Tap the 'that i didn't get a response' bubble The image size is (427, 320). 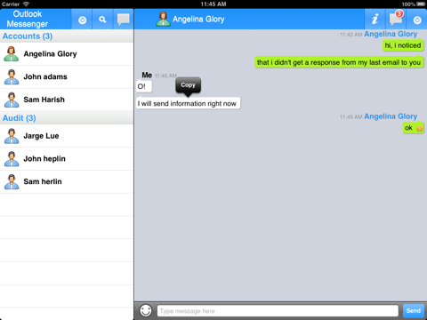[339, 62]
